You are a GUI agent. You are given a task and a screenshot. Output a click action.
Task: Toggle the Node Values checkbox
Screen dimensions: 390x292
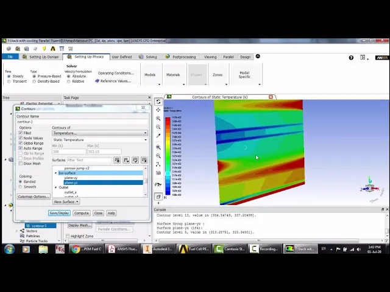(x=21, y=138)
